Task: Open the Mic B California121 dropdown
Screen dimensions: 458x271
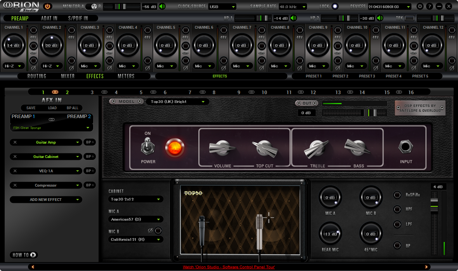Action: [x=135, y=240]
